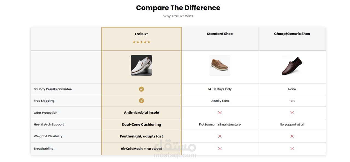Click Standard Shoe's Weight & Flexibility red X
This screenshot has height=162, width=350.
(220, 136)
